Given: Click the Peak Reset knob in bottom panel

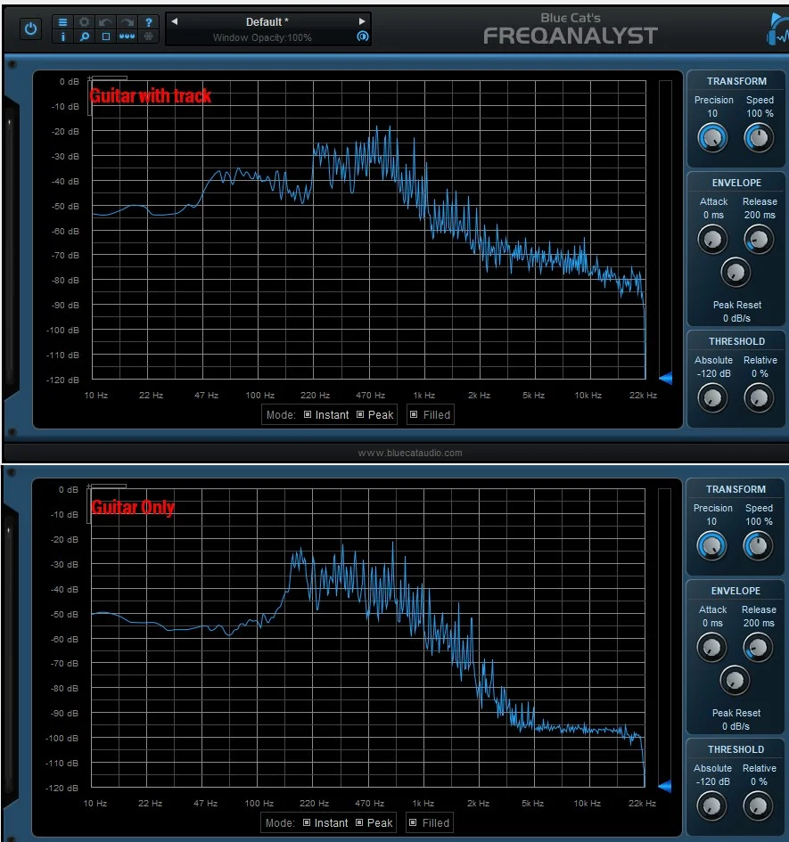Looking at the screenshot, I should pyautogui.click(x=735, y=681).
